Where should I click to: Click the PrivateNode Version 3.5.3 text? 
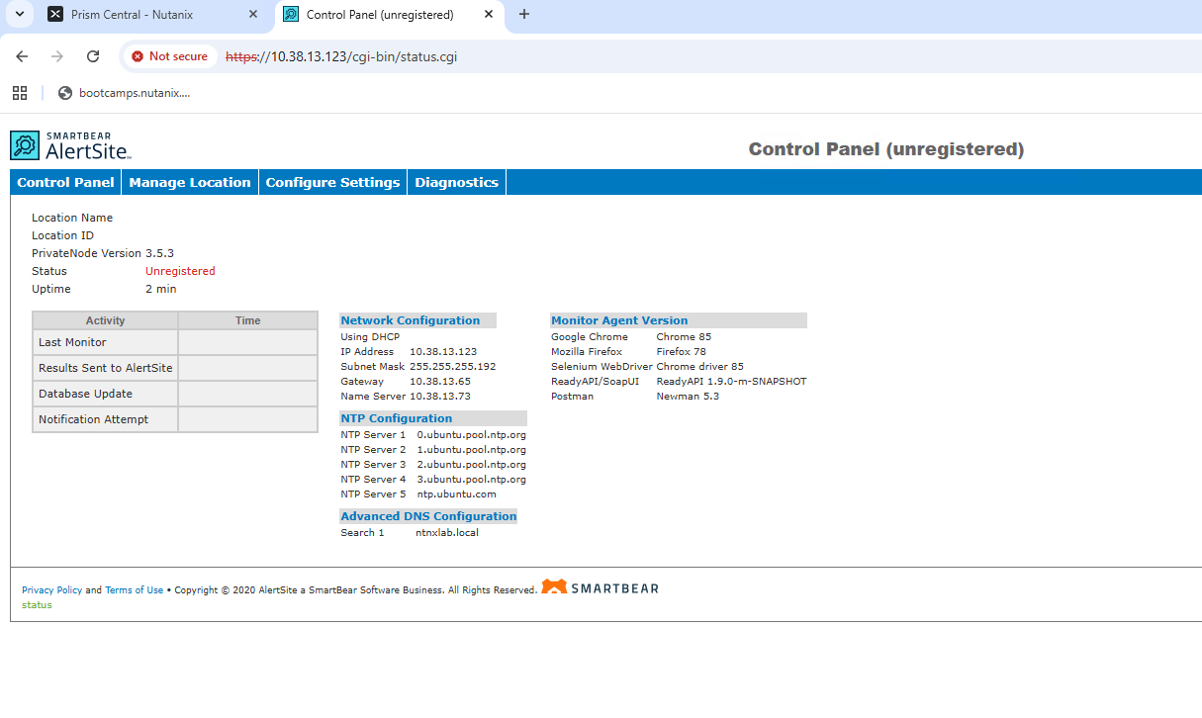(x=103, y=253)
